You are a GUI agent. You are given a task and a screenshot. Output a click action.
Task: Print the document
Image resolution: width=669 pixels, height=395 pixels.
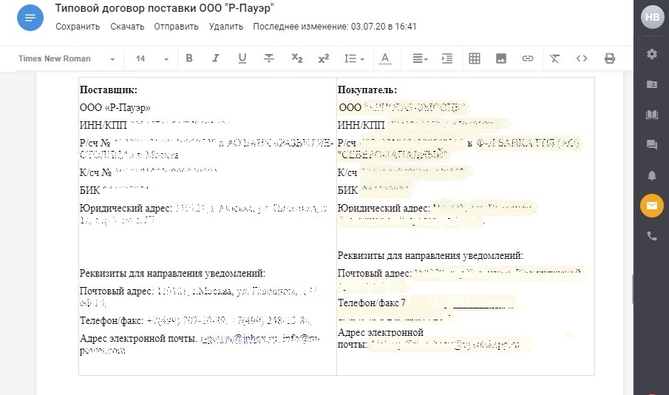coord(610,58)
